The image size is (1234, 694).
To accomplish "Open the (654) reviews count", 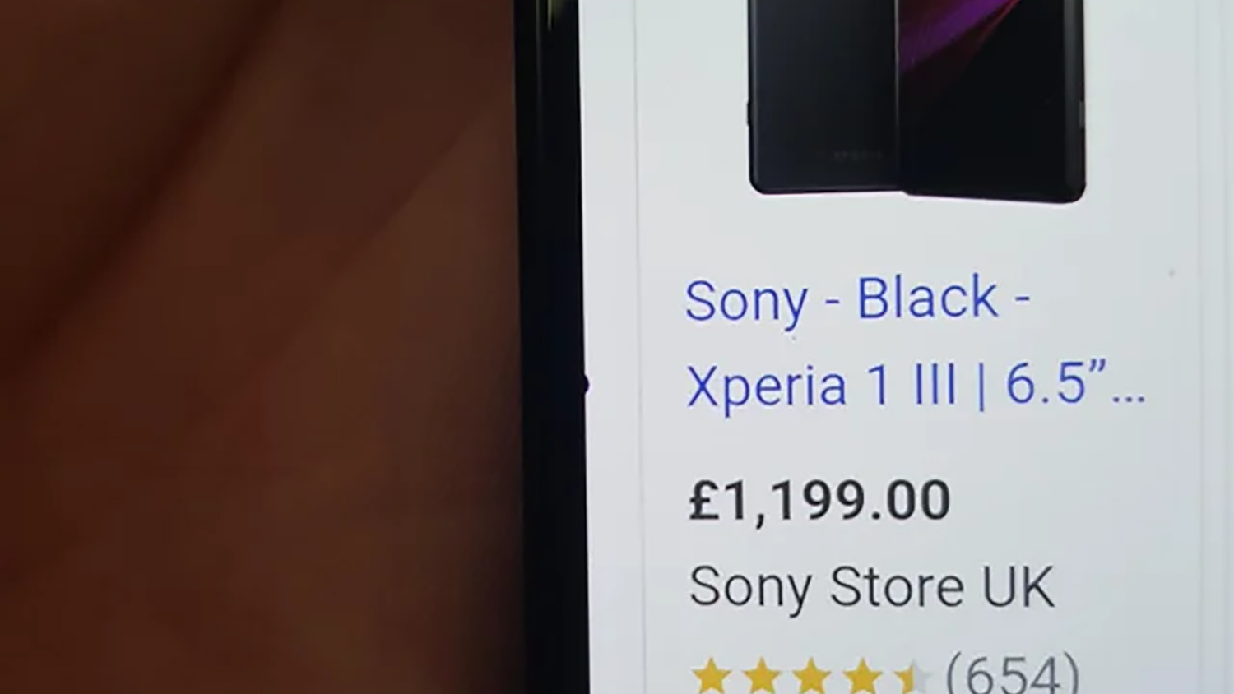I will 1012,673.
